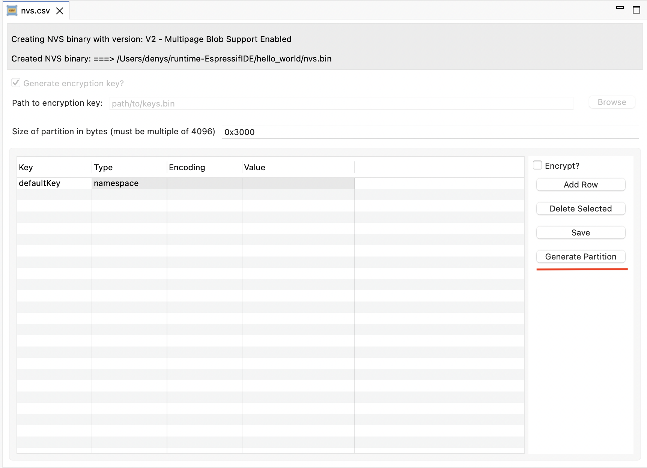The width and height of the screenshot is (647, 468).
Task: Select the nvs.csv editor tab
Action: tap(36, 10)
